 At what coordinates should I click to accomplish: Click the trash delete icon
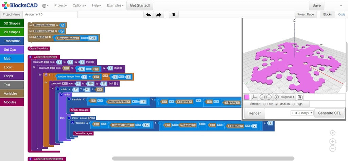click(x=174, y=15)
